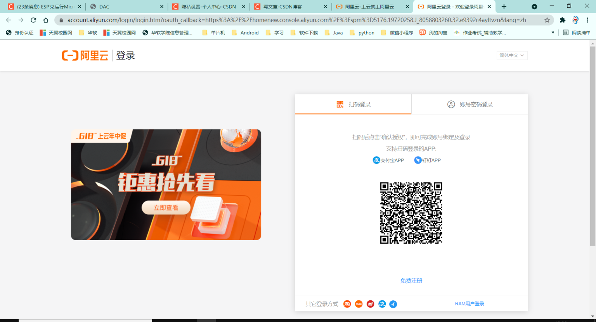Click the address bar URL
The height and width of the screenshot is (322, 596).
click(297, 20)
